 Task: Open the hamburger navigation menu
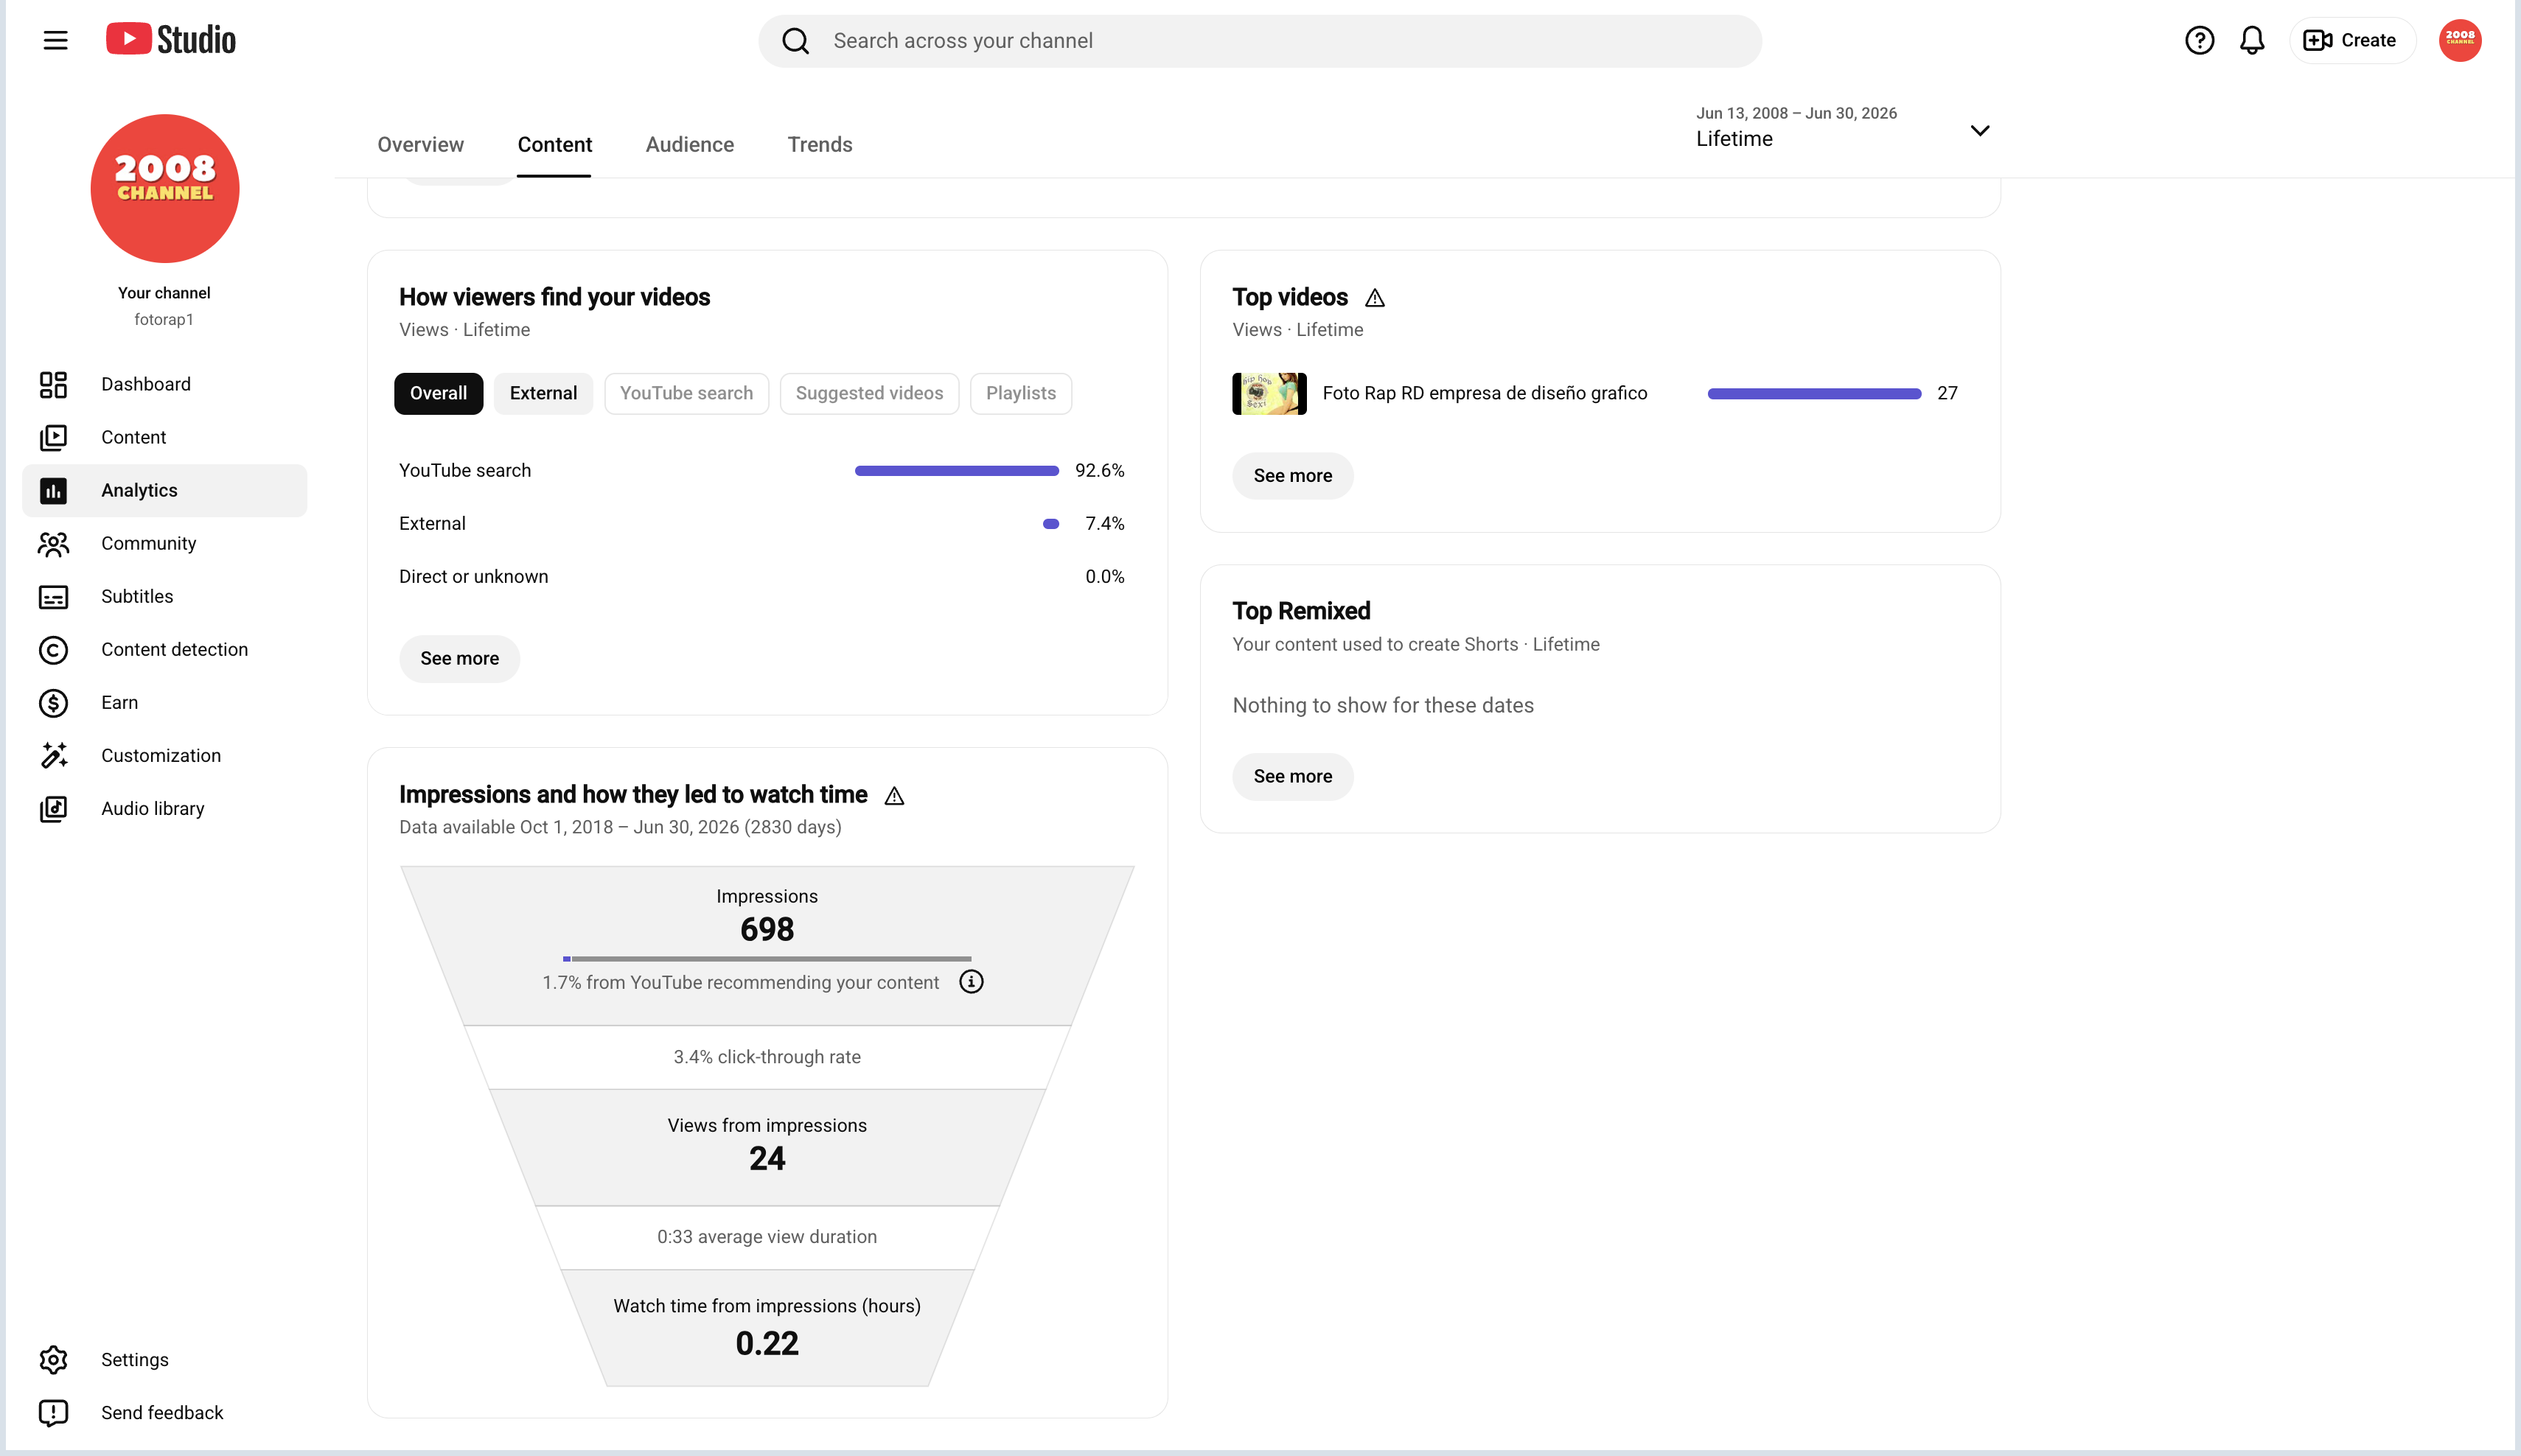tap(55, 40)
